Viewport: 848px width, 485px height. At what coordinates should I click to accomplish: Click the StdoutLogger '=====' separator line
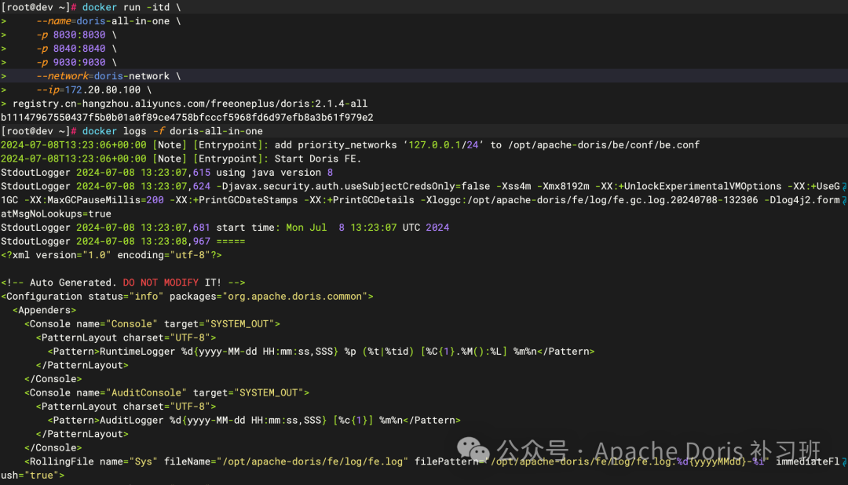122,241
